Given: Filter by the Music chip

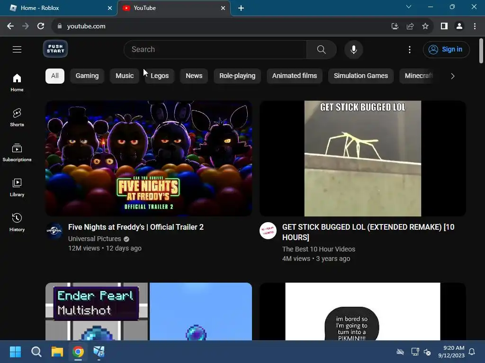Looking at the screenshot, I should 125,76.
